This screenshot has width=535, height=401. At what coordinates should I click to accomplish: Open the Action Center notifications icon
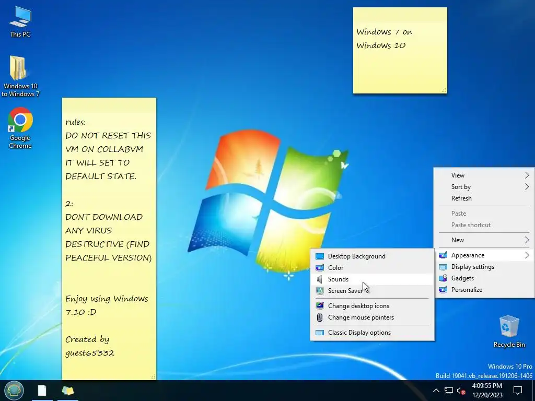[x=518, y=391]
